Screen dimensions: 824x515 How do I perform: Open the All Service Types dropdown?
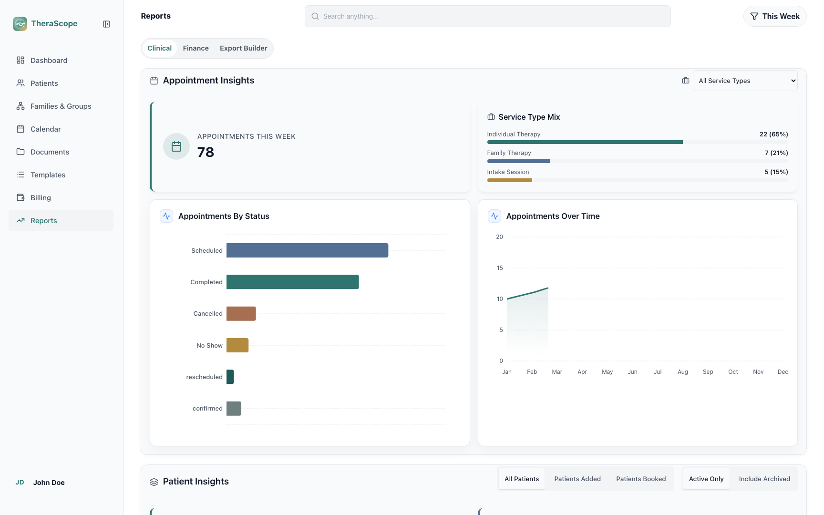coord(745,81)
